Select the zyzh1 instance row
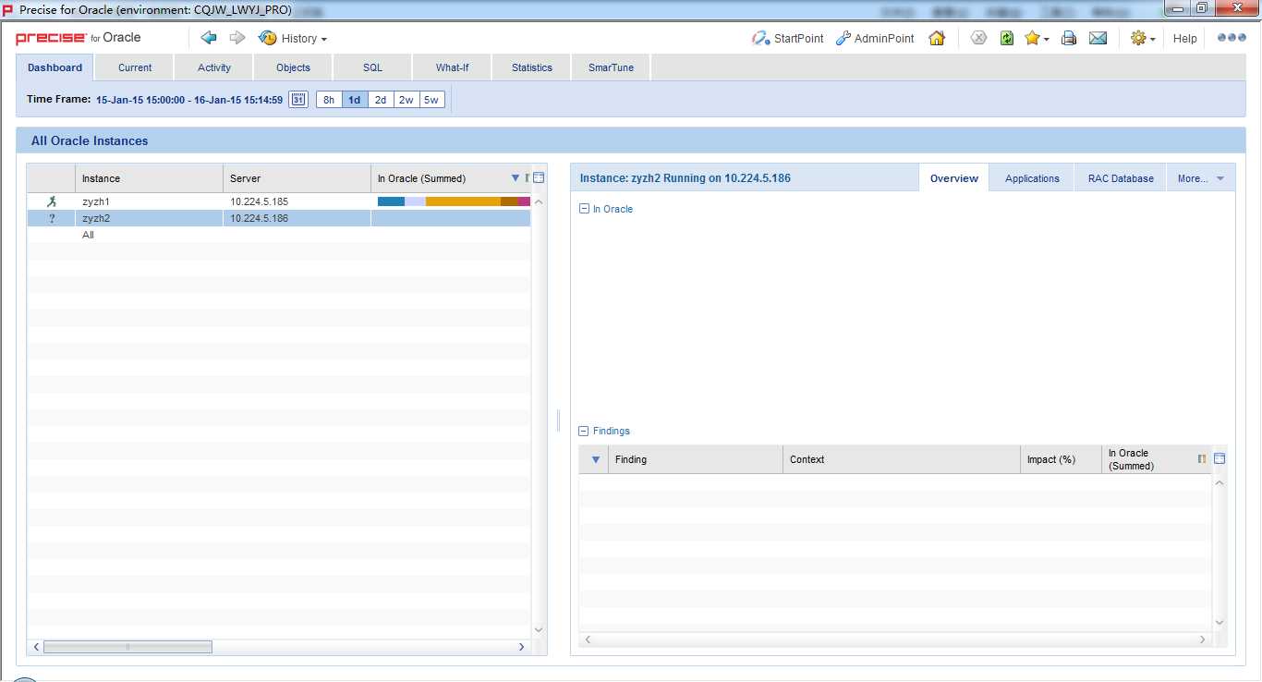Image resolution: width=1262 pixels, height=682 pixels. point(278,201)
